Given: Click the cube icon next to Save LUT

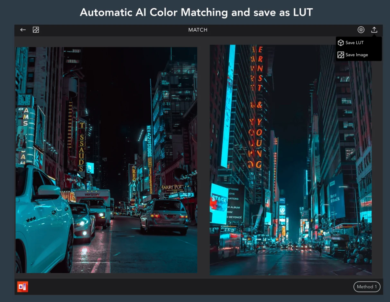Looking at the screenshot, I should pos(341,43).
